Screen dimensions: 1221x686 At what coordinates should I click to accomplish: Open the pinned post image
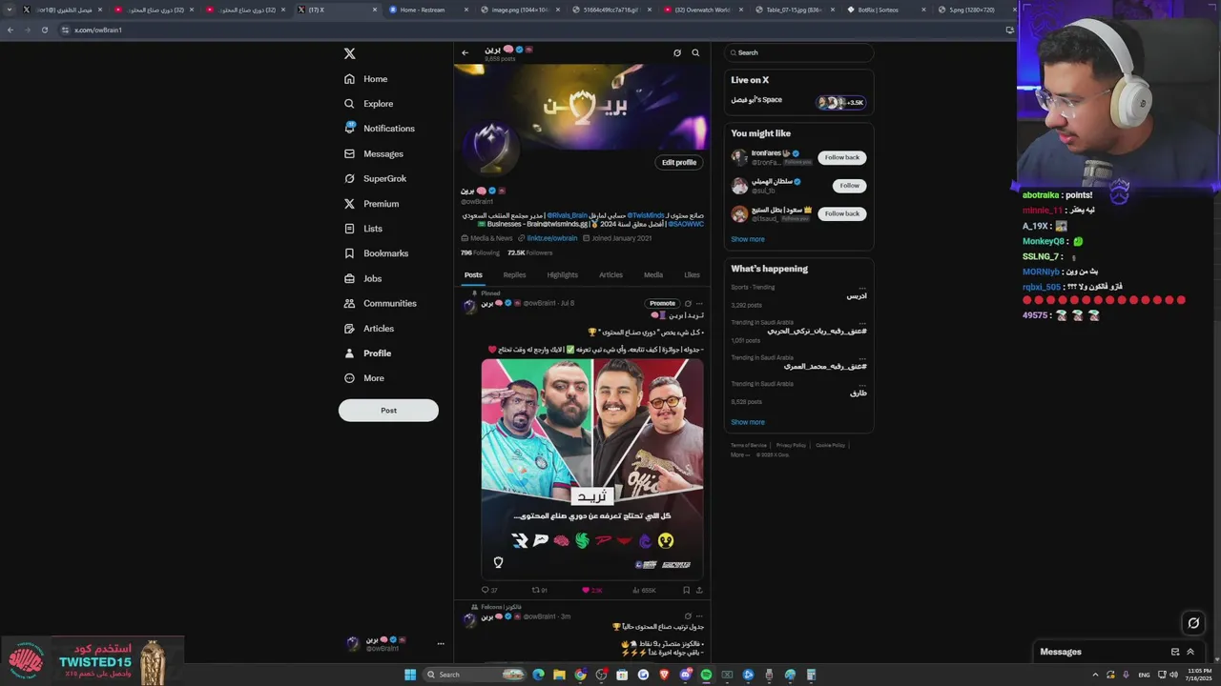tap(592, 470)
